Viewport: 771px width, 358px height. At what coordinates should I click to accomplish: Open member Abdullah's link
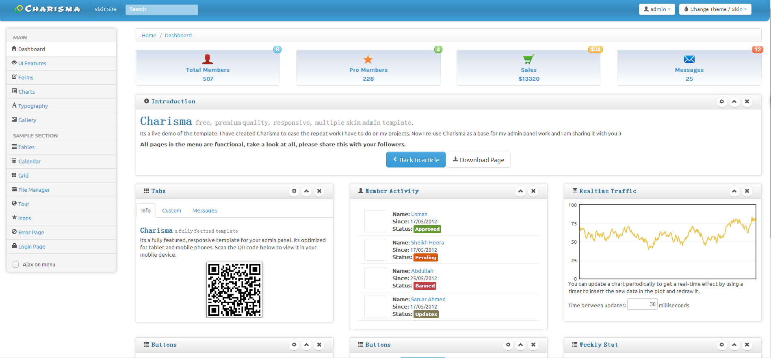coord(422,271)
